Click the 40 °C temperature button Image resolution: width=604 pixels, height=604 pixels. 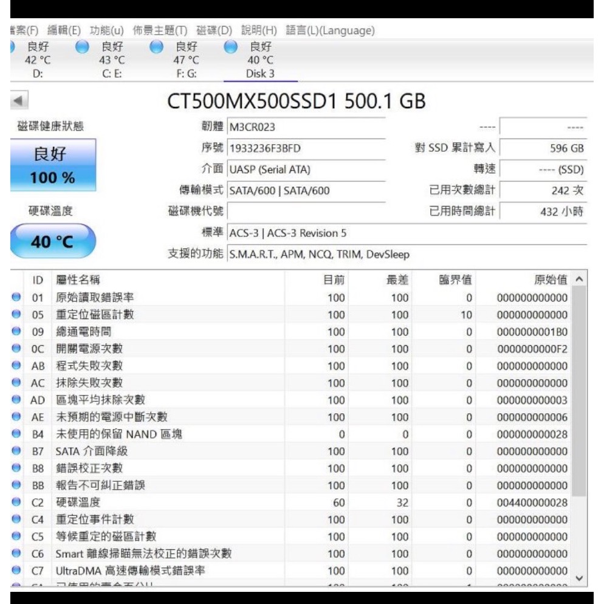53,241
